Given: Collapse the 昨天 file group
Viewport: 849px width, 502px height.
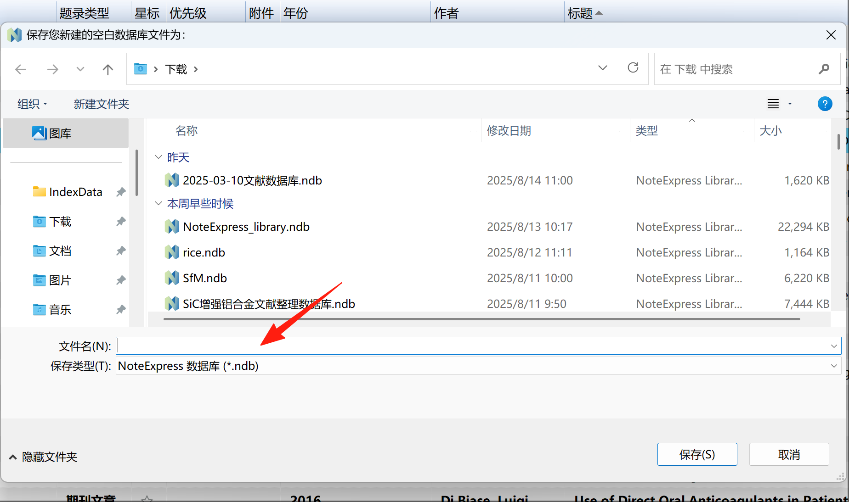Looking at the screenshot, I should 158,157.
